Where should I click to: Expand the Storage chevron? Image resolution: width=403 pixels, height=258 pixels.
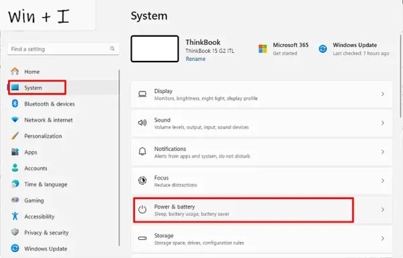click(x=383, y=239)
